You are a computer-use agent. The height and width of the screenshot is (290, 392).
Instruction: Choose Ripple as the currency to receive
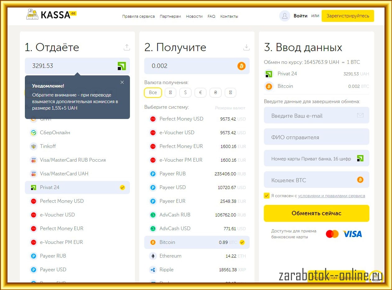(166, 269)
